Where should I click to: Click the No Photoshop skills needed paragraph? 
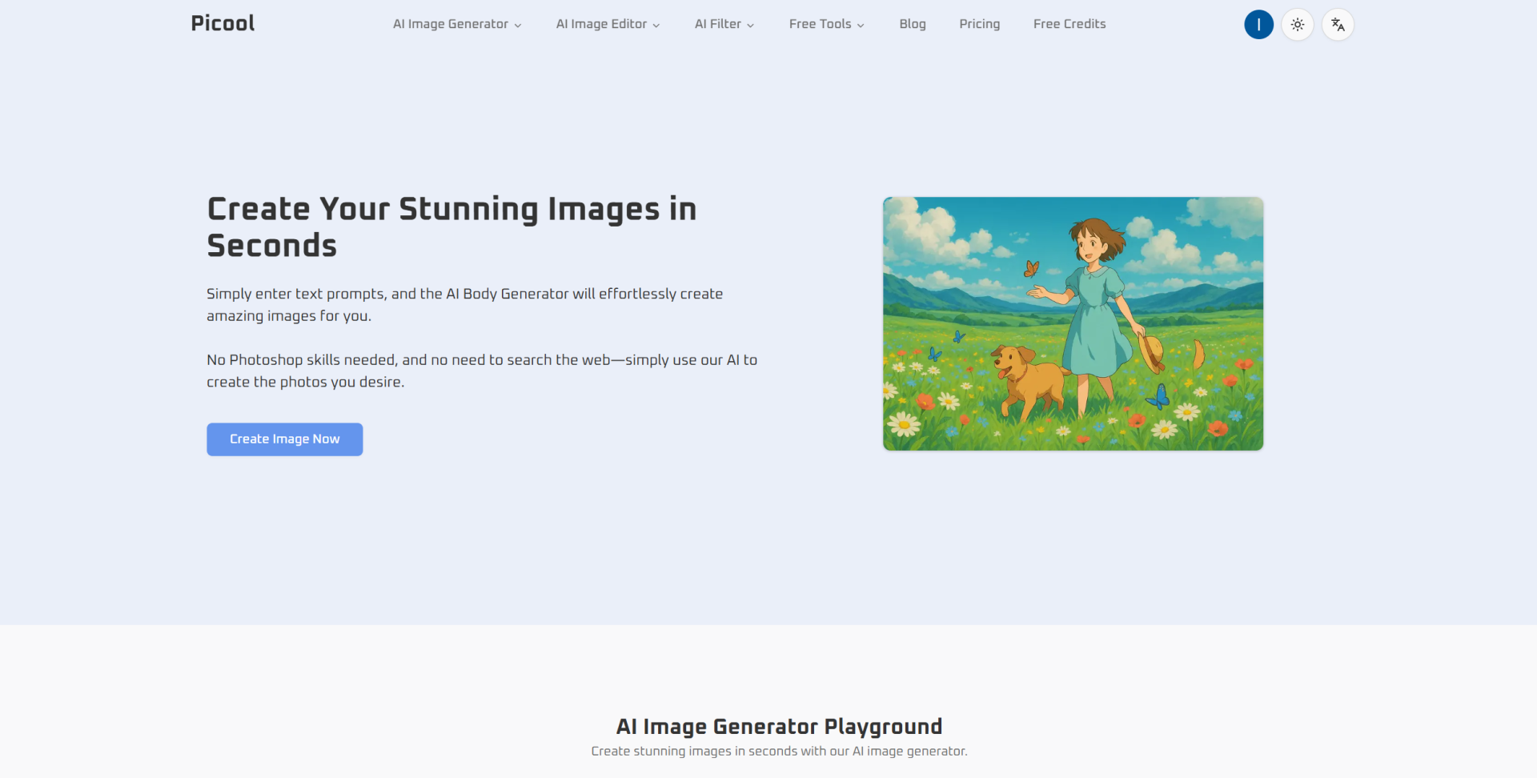481,371
